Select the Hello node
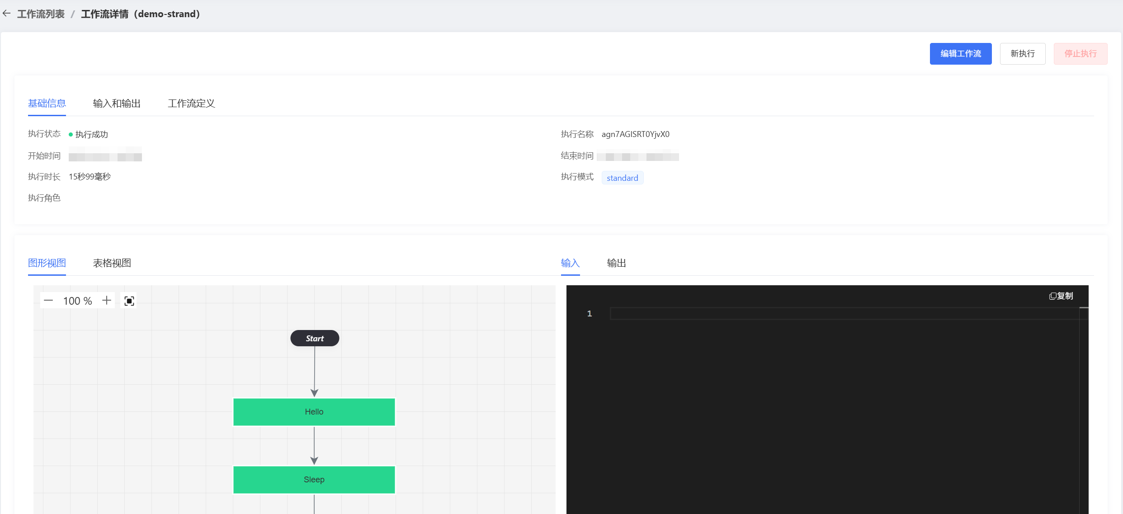Viewport: 1123px width, 514px height. (314, 412)
